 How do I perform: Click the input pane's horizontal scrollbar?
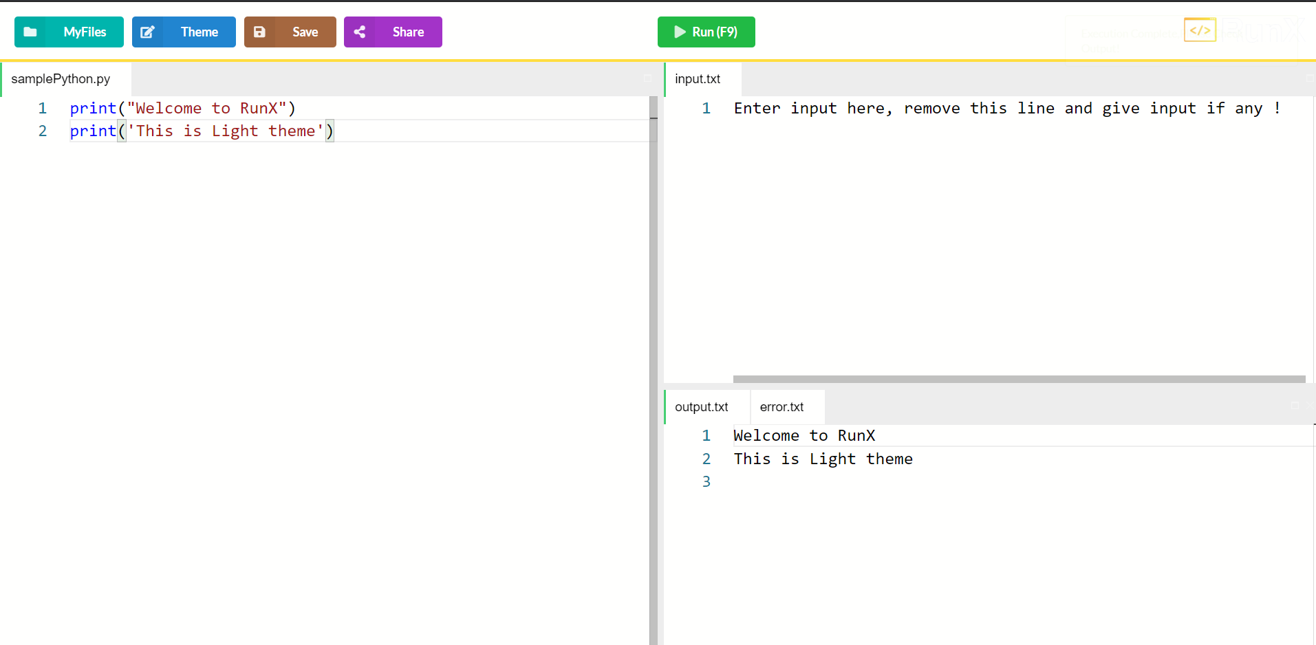[1019, 379]
